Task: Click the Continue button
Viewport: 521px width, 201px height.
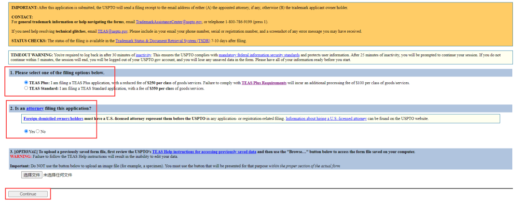Action: point(28,194)
